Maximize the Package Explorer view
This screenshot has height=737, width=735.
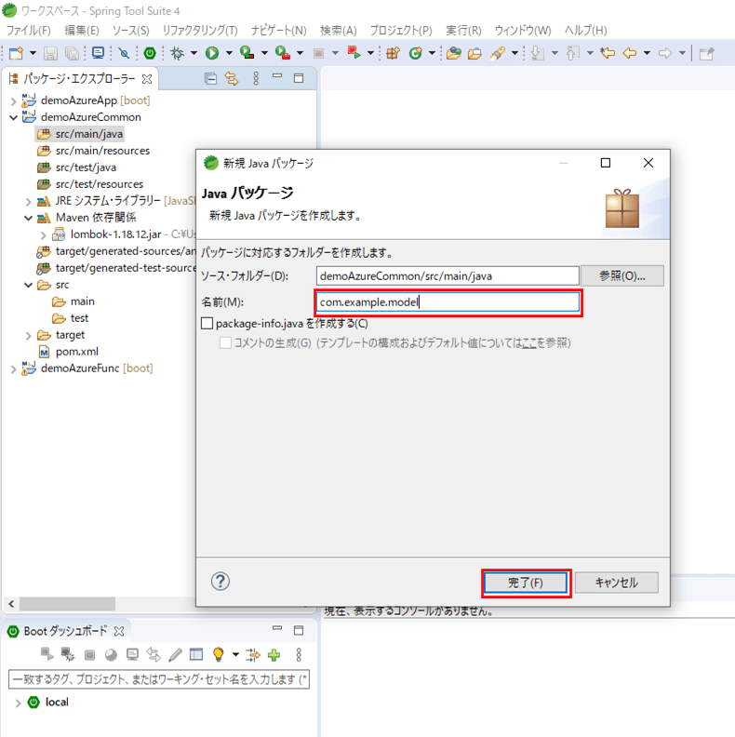[299, 78]
